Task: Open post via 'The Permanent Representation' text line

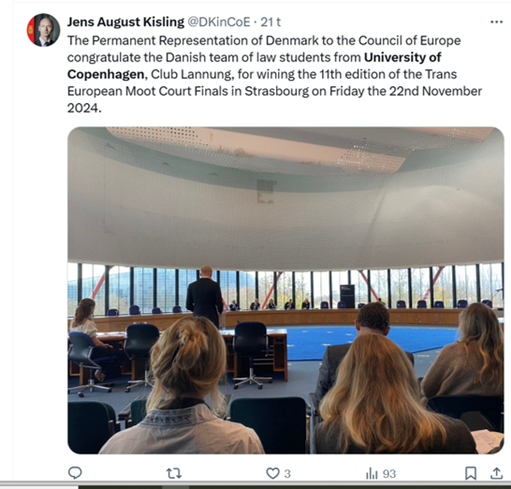Action: [x=264, y=40]
